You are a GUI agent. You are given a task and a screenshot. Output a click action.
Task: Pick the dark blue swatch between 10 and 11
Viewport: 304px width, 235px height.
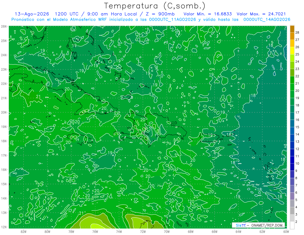pos(292,160)
